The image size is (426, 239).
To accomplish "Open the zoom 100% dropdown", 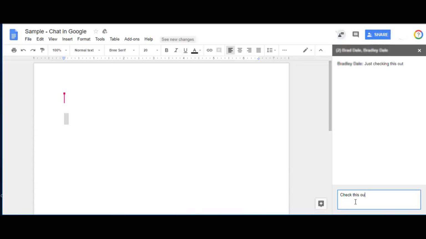I will [x=60, y=50].
